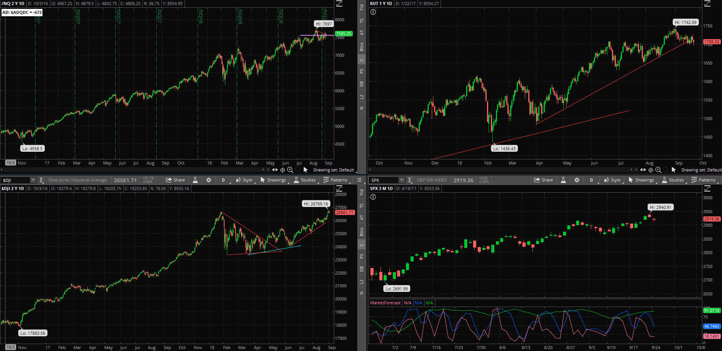The width and height of the screenshot is (722, 351).
Task: Open the DB side tab of $DJI chart
Action: [362, 269]
